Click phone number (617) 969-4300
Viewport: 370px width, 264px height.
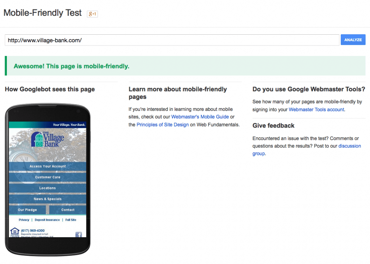tap(33, 230)
